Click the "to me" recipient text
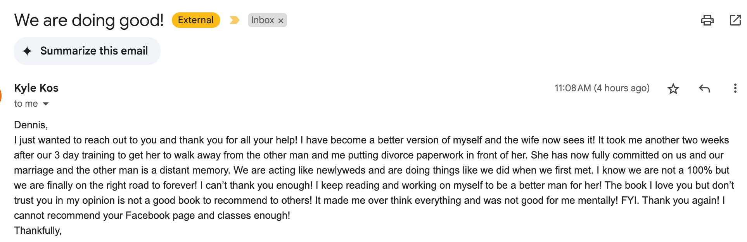747x242 pixels. (26, 104)
